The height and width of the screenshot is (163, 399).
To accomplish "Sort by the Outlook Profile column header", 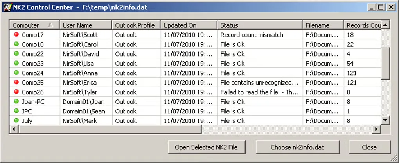I will pyautogui.click(x=136, y=25).
